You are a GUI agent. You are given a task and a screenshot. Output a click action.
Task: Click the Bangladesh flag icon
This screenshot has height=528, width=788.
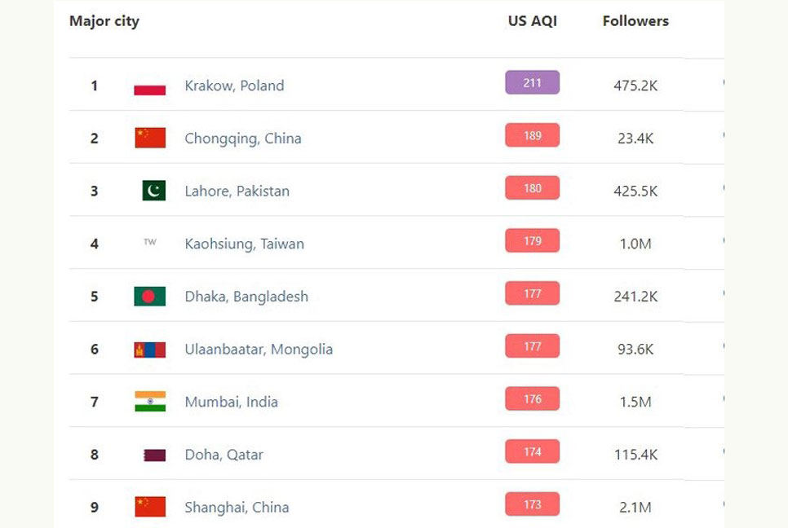click(x=150, y=296)
